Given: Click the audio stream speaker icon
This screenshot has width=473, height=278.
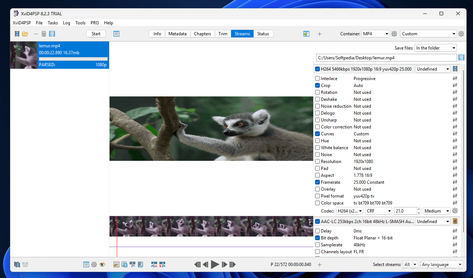Looking at the screenshot, I should (455, 221).
